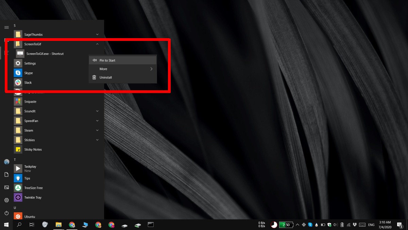Open the volume speaker tray icon

[336, 225]
